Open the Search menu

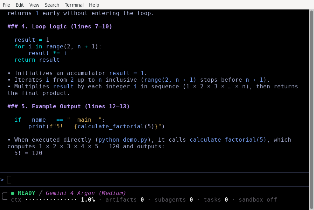[x=52, y=5]
